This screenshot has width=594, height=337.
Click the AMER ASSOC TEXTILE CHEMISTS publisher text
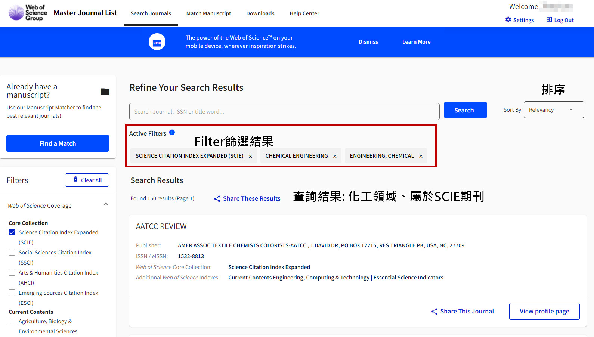tap(321, 245)
